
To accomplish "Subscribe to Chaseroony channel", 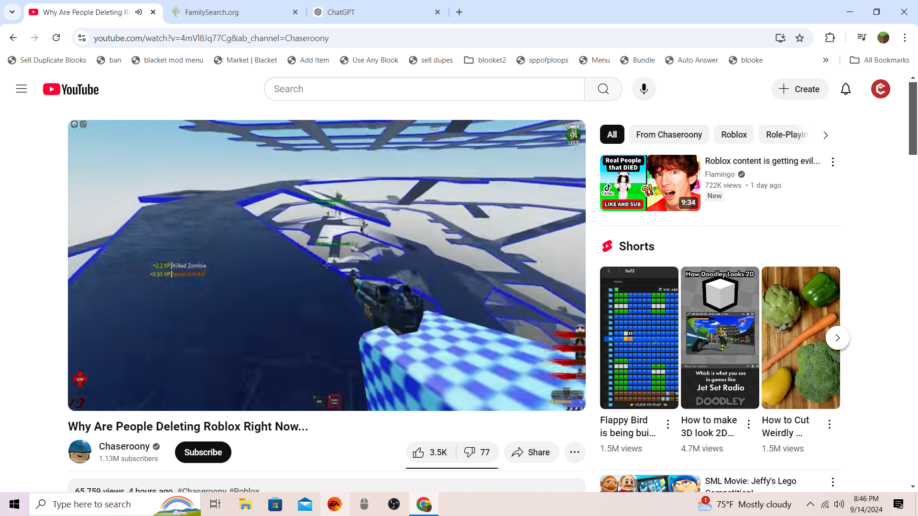I will tap(203, 452).
